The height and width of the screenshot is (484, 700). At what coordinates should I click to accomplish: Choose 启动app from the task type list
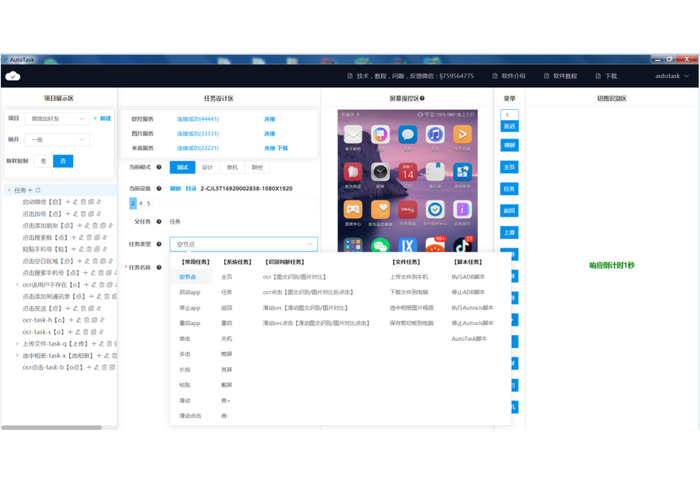coord(189,292)
